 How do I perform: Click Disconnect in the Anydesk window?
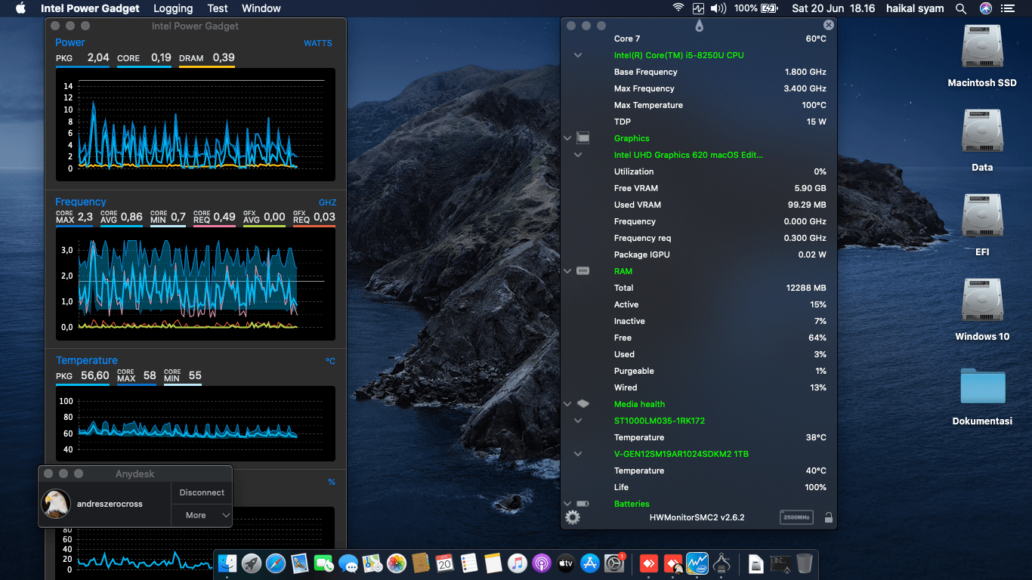pos(202,492)
